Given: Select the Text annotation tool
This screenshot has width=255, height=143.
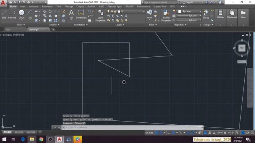Looking at the screenshot, I should 71,14.
